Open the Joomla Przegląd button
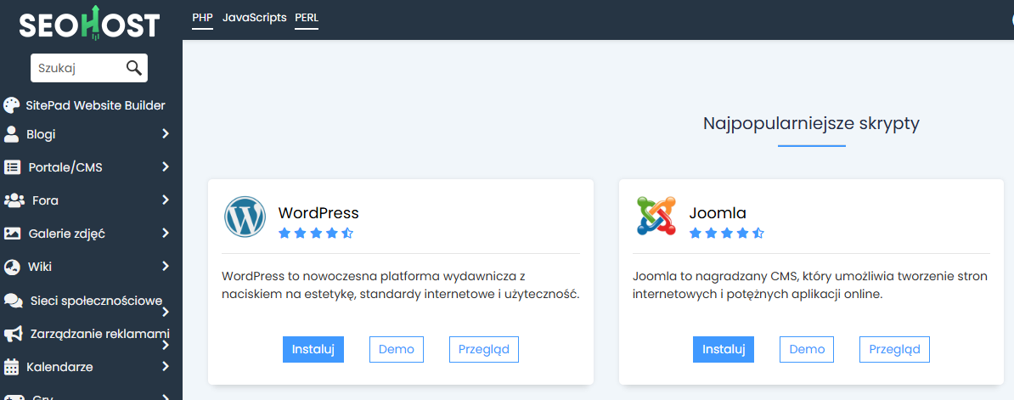This screenshot has width=1014, height=400. (894, 350)
